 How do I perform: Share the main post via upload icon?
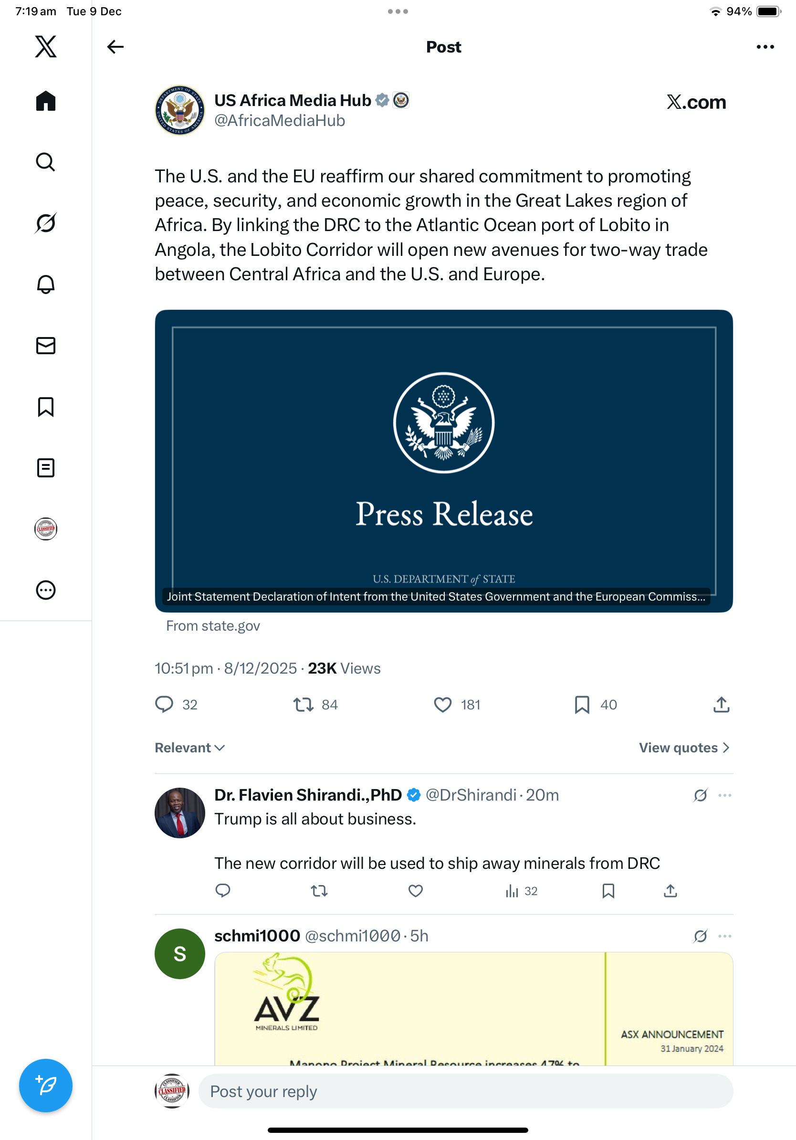tap(721, 705)
